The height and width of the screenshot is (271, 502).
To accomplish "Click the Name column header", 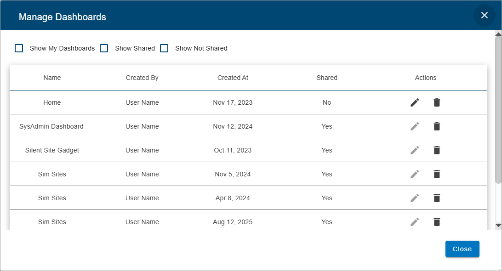I will [x=52, y=78].
